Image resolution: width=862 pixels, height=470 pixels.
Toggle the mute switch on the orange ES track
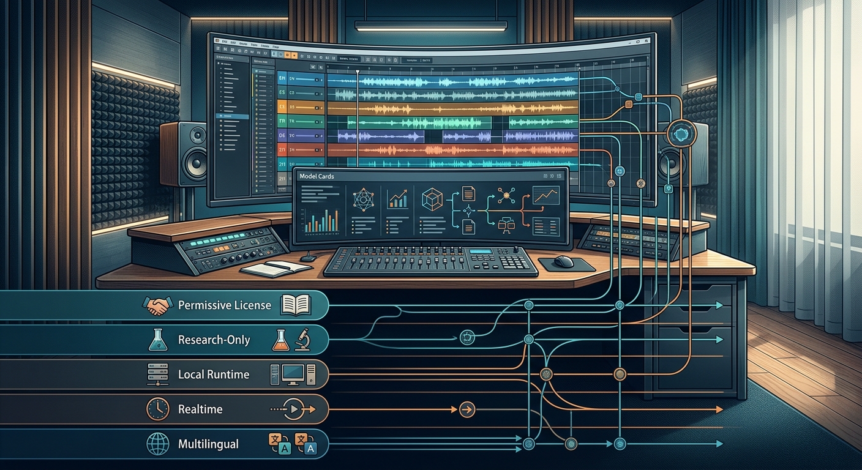pos(317,108)
